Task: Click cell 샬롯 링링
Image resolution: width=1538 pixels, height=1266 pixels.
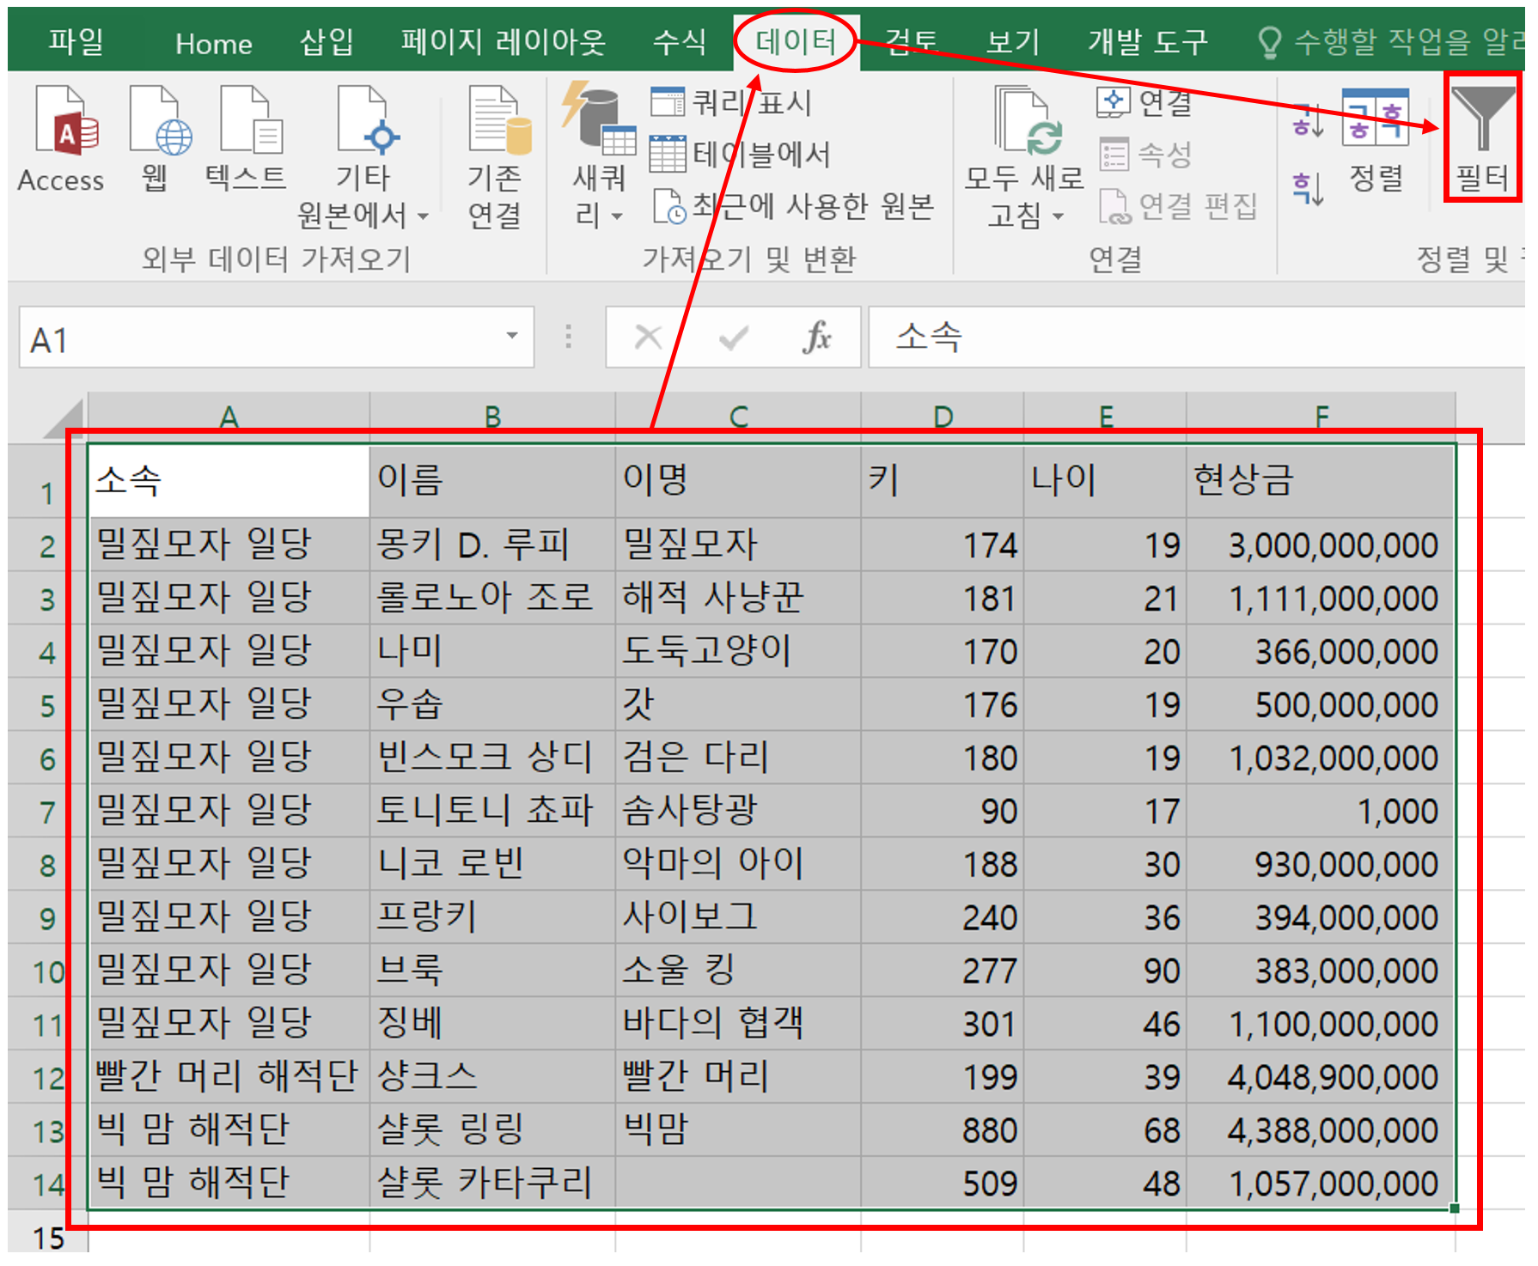Action: (492, 1131)
